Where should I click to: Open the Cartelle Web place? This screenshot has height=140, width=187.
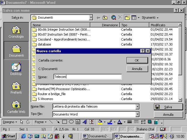[16, 107]
